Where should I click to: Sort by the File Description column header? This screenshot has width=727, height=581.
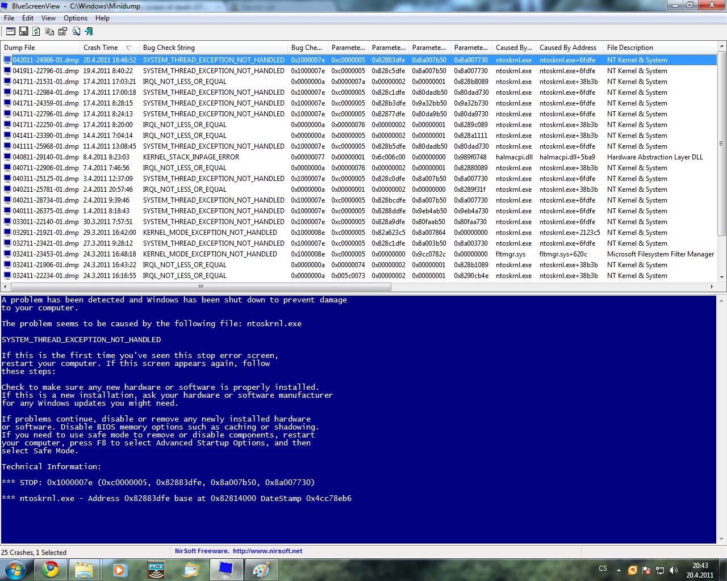coord(661,48)
